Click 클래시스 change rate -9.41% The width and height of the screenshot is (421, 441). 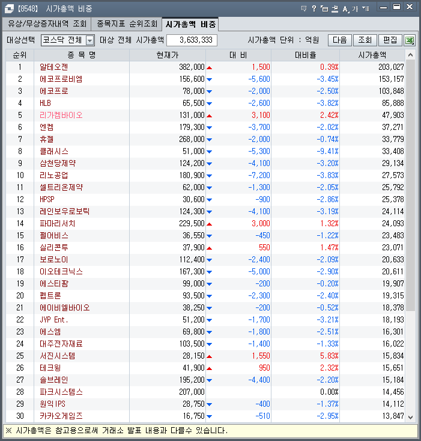tap(327, 152)
